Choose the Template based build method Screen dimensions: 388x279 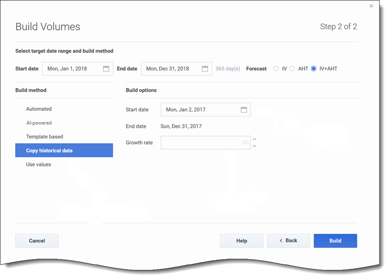[45, 137]
